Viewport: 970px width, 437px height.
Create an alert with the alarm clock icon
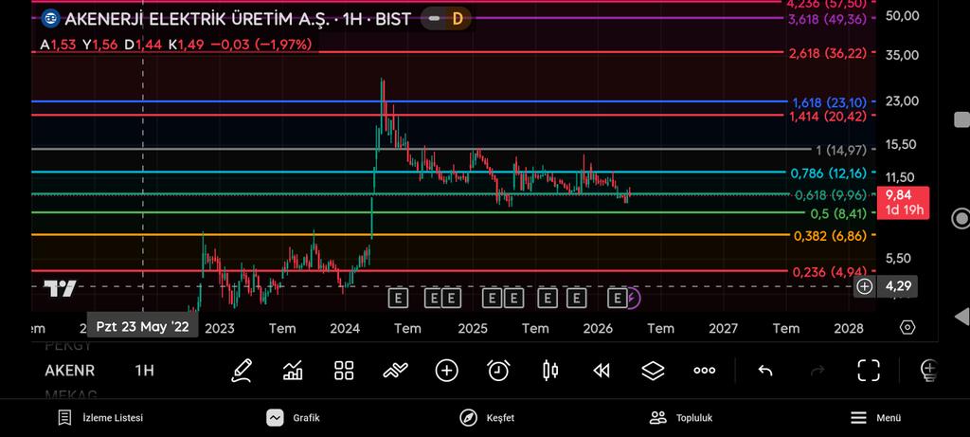(x=498, y=370)
